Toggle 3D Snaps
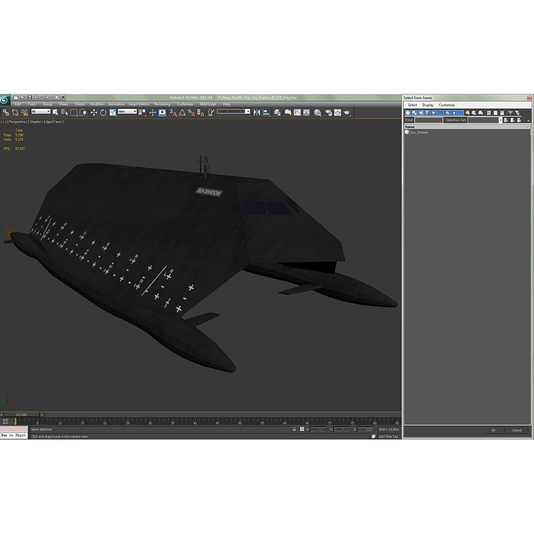Screen dimensions: 534x534 coord(173,112)
